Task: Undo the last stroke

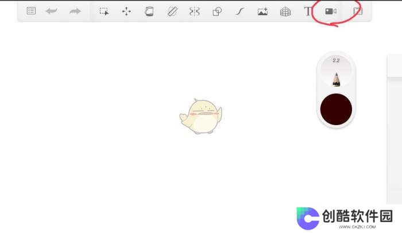Action: click(52, 11)
